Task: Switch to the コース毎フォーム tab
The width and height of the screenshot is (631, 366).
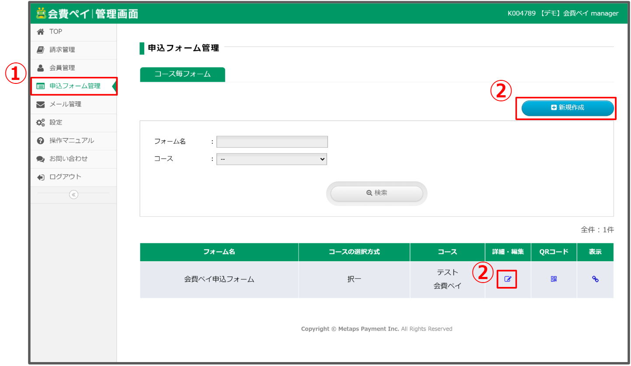Action: [182, 75]
